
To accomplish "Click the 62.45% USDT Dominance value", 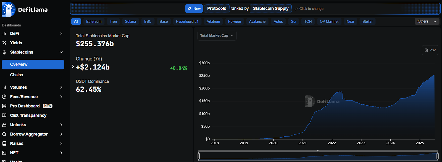I will tap(89, 90).
